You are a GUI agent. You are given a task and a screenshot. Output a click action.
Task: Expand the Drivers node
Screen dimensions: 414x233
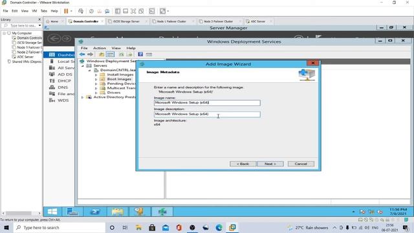click(96, 93)
